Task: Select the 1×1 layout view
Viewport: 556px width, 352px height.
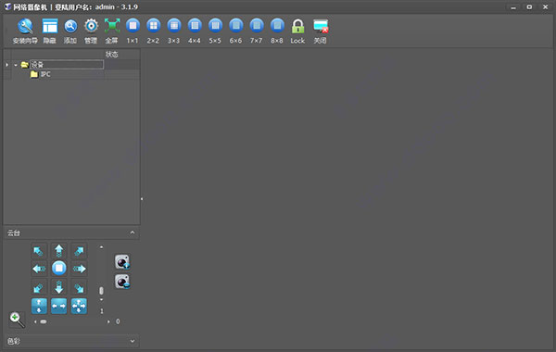Action: (x=133, y=31)
